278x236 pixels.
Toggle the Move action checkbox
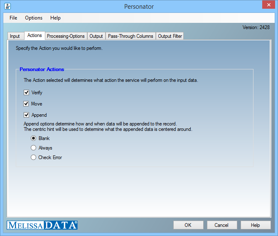[26, 104]
